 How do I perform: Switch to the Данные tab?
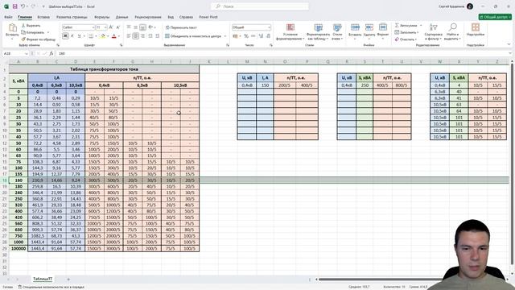coord(122,17)
